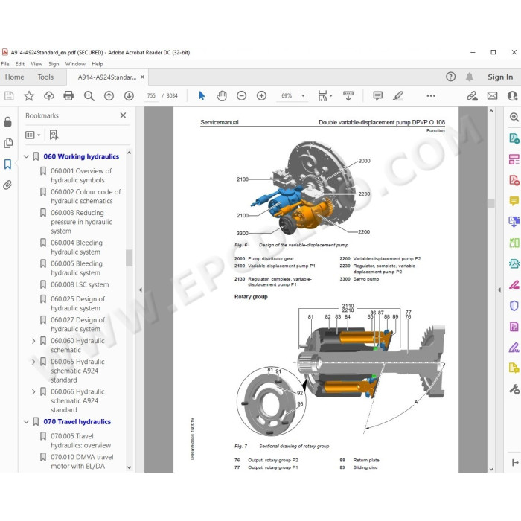Open Attachments paperclip panel
521x521 pixels.
(x=7, y=185)
